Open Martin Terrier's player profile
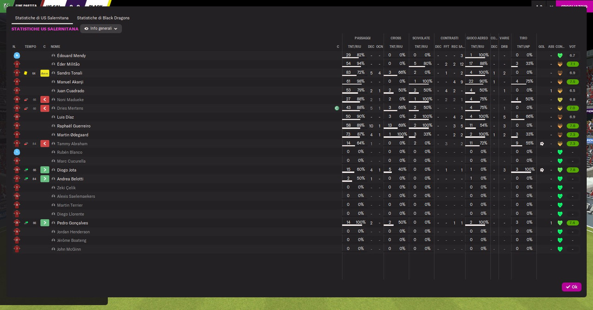This screenshot has height=310, width=593. point(70,205)
